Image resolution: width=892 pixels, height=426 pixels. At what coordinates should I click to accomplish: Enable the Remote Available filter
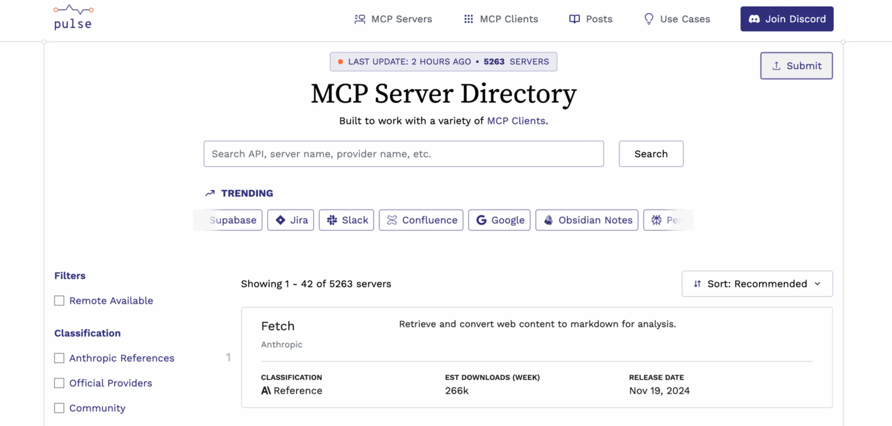(x=59, y=301)
